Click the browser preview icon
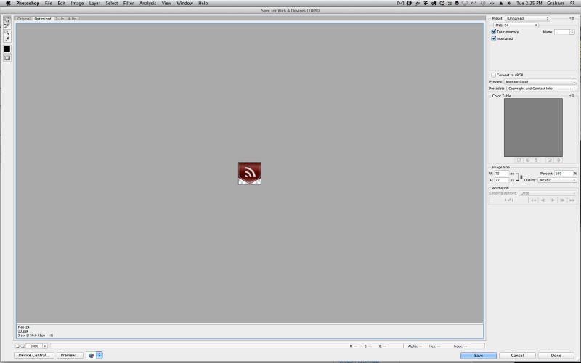The width and height of the screenshot is (581, 363). coord(92,355)
